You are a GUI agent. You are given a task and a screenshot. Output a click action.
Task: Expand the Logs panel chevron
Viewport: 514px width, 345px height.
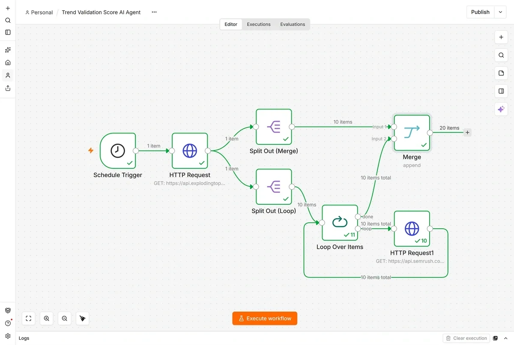click(506, 338)
